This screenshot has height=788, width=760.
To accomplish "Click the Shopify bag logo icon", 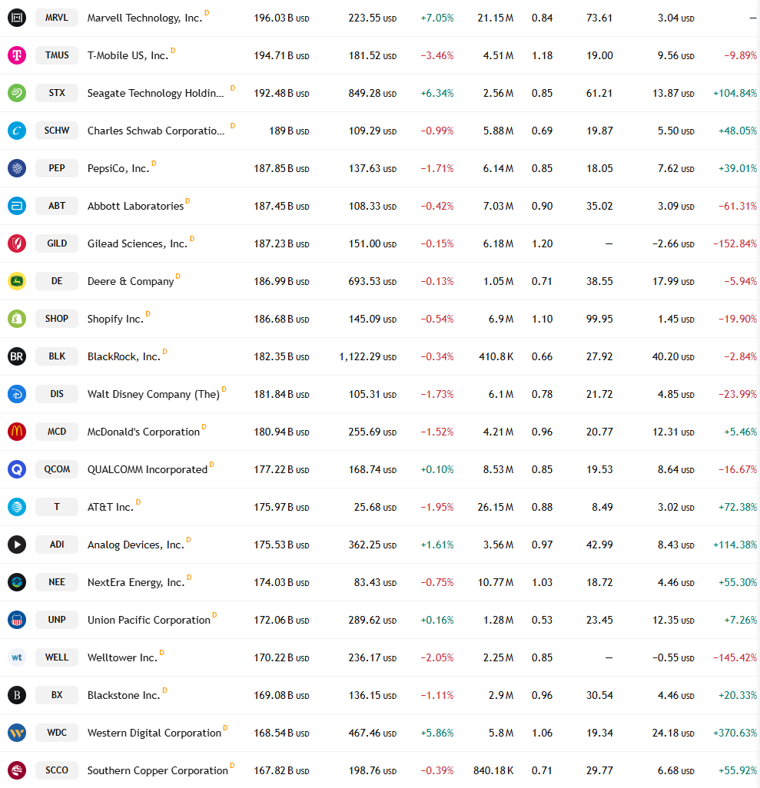I will [x=17, y=319].
